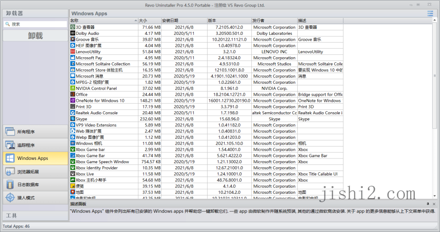Viewport: 440px width, 232px height.
Task: Select the MPEG-2 视频扩展 row
Action: click(x=206, y=82)
